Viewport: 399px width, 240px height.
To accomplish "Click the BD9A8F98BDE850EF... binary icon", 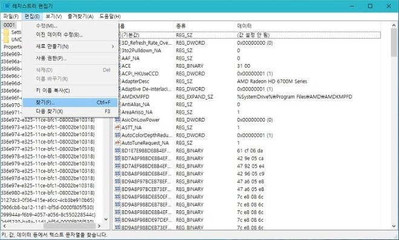I will pyautogui.click(x=117, y=196).
